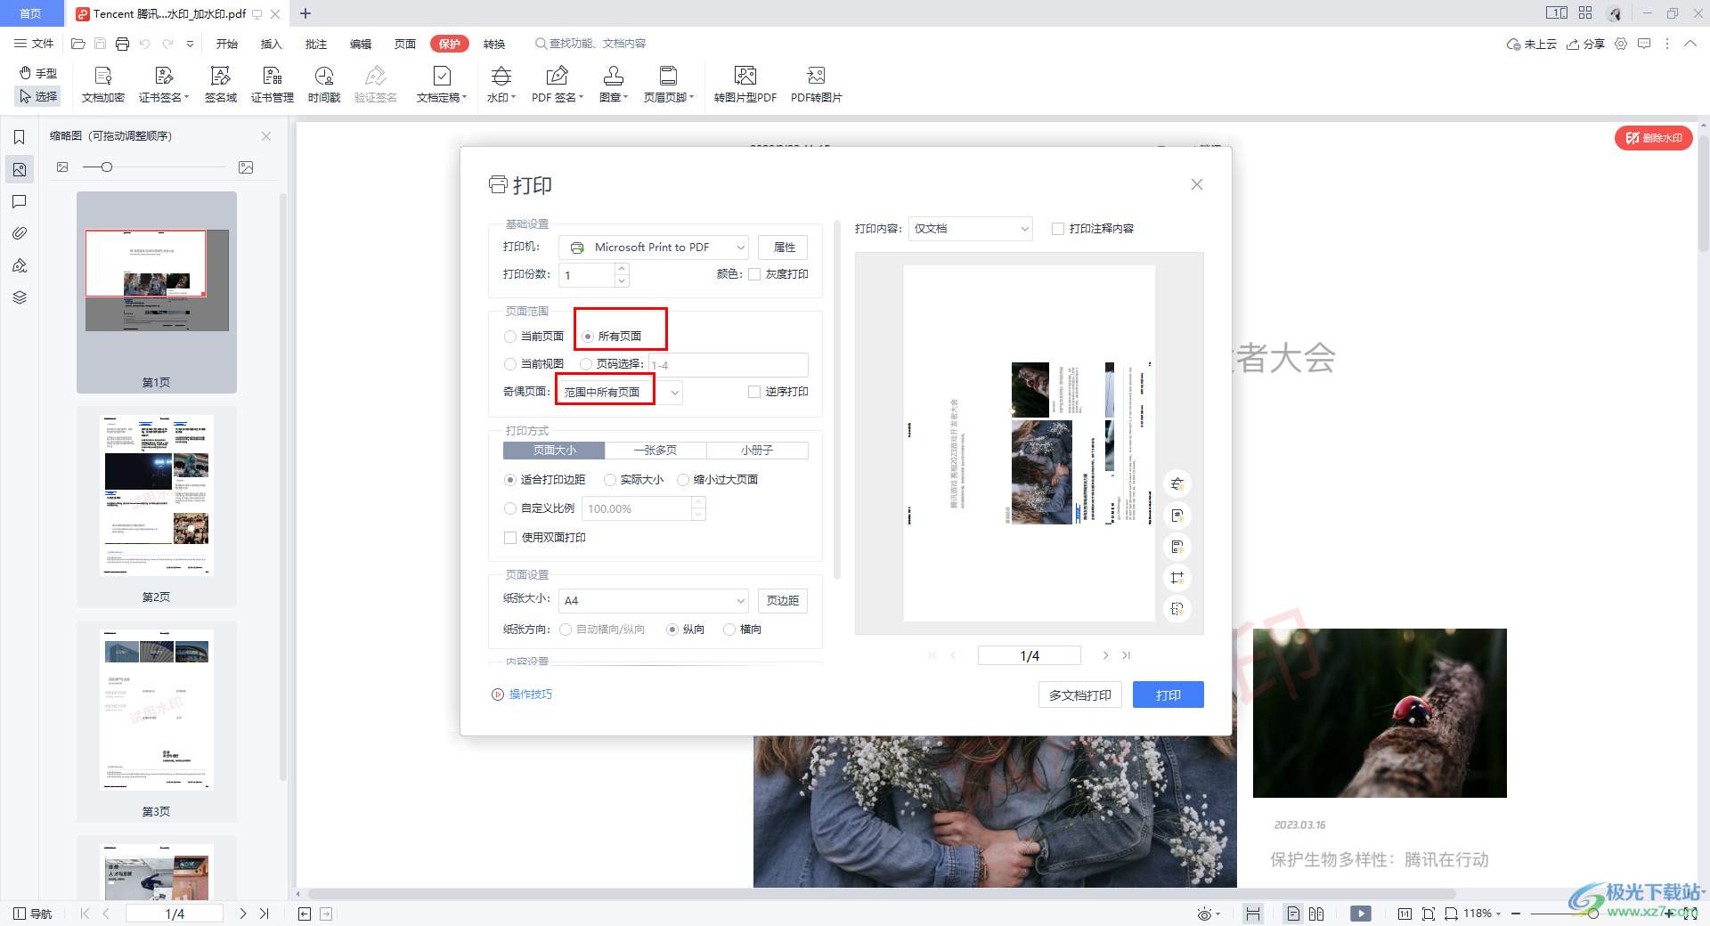Open the 操作技巧 tips link
This screenshot has width=1710, height=926.
click(522, 694)
